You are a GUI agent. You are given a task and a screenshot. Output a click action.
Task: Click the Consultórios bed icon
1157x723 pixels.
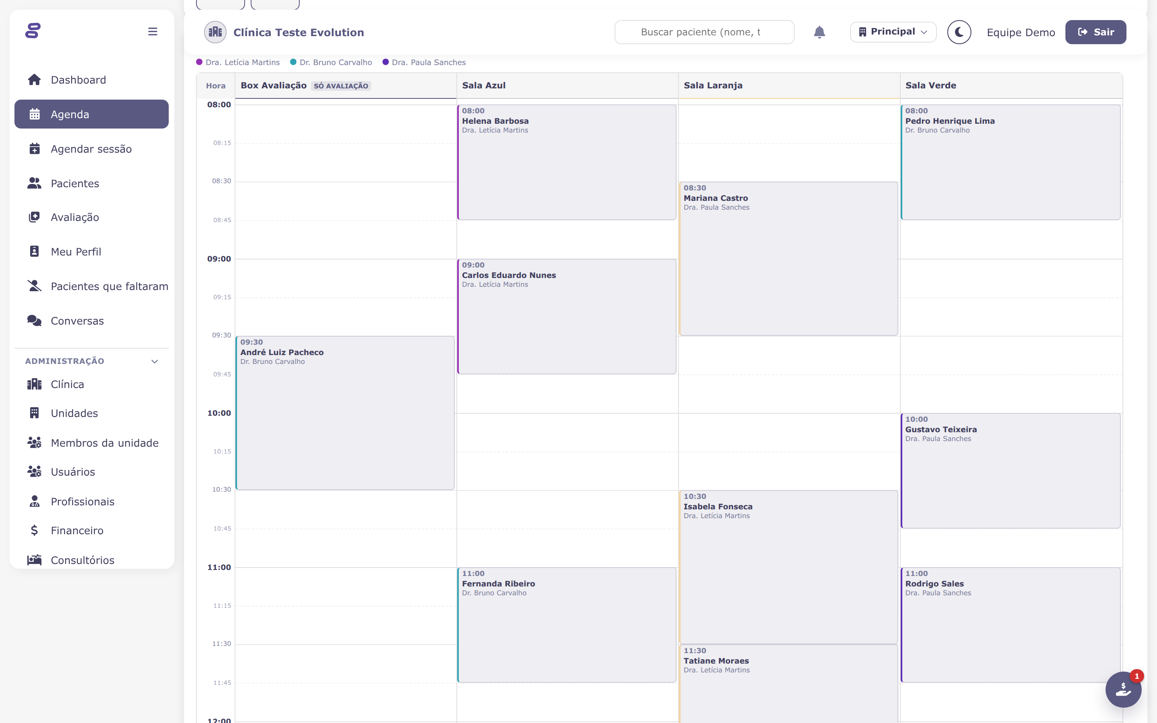pyautogui.click(x=35, y=560)
